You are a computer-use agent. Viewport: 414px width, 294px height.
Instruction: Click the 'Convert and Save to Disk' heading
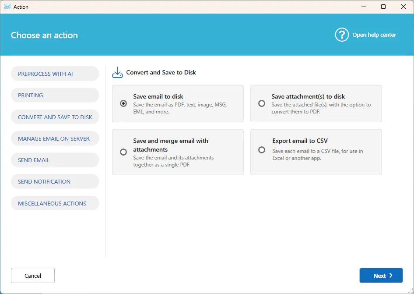tap(161, 72)
